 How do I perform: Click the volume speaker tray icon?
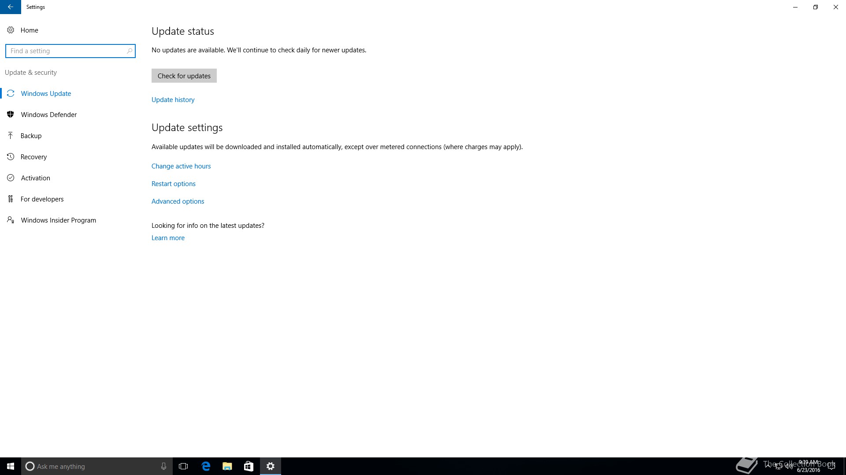[x=789, y=466]
